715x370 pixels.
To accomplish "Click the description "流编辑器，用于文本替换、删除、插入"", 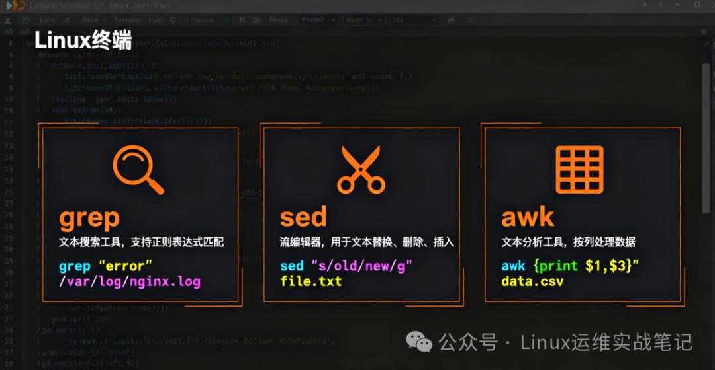I will click(x=367, y=242).
